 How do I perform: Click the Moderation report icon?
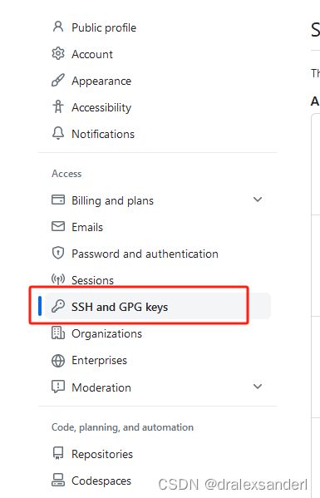coord(58,387)
